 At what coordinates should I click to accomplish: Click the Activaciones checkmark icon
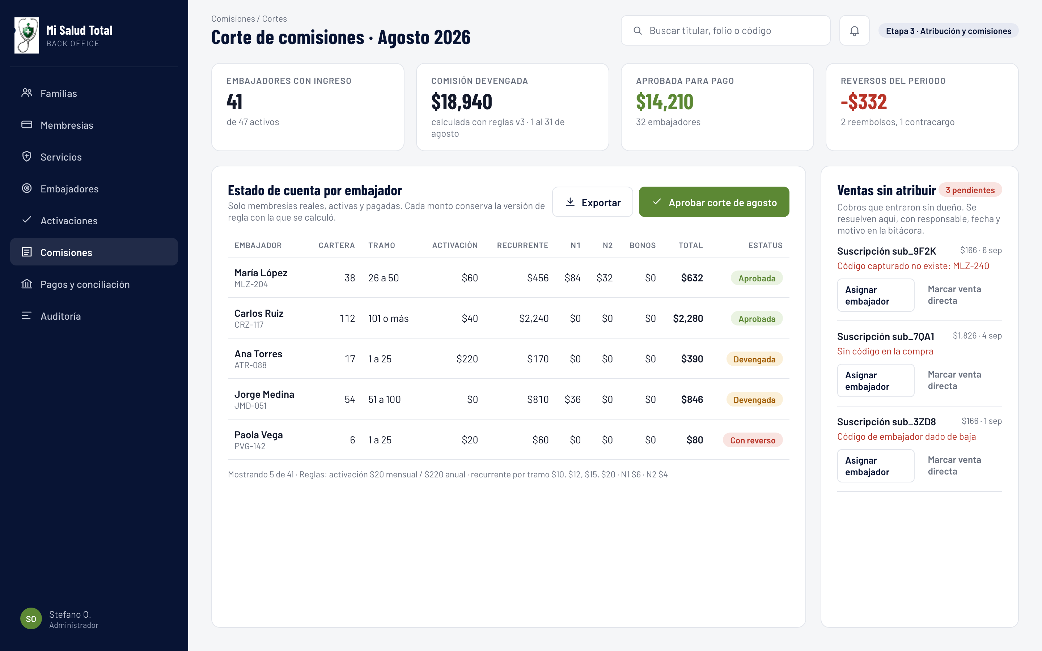point(27,220)
